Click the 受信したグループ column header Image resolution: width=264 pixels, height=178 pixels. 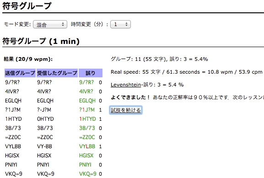[57, 73]
